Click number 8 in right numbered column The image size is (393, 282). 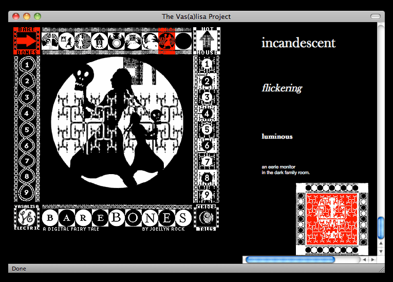click(x=207, y=178)
